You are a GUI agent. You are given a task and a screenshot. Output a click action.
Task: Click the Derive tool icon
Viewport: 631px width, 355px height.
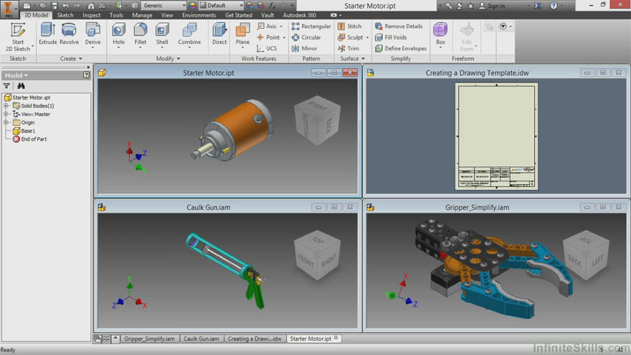(93, 30)
